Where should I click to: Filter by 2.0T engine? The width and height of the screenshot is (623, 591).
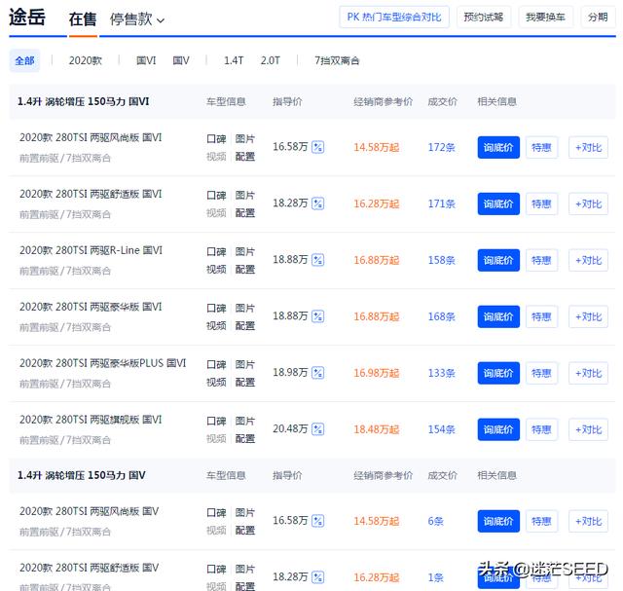271,60
